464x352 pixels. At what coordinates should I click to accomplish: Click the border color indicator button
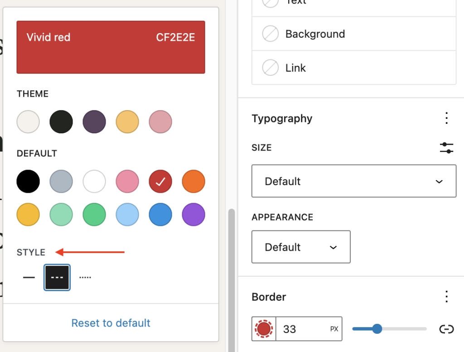tap(264, 329)
